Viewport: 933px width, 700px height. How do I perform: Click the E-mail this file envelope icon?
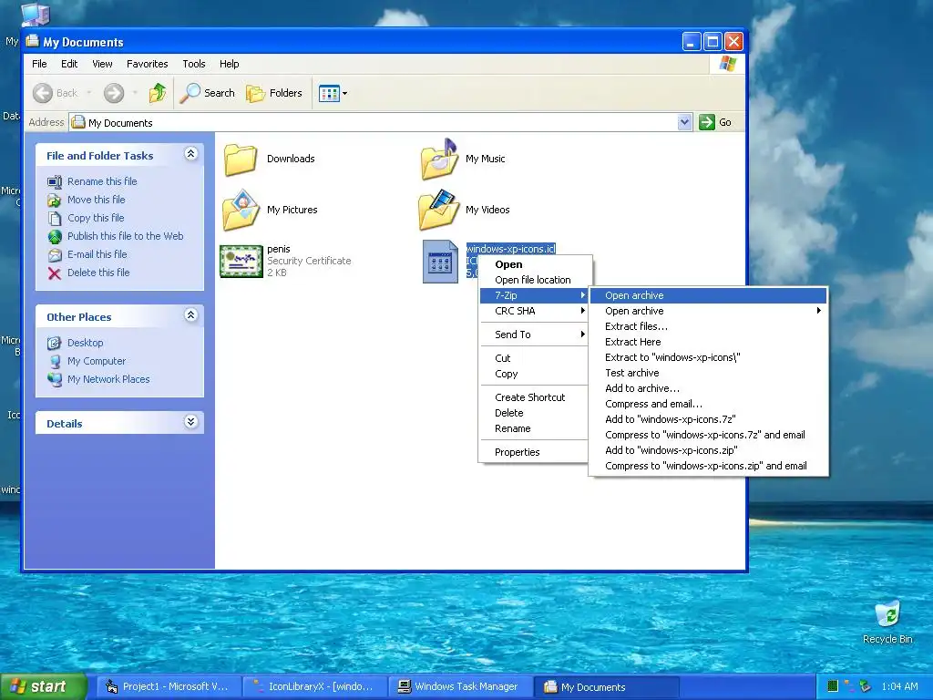(55, 255)
